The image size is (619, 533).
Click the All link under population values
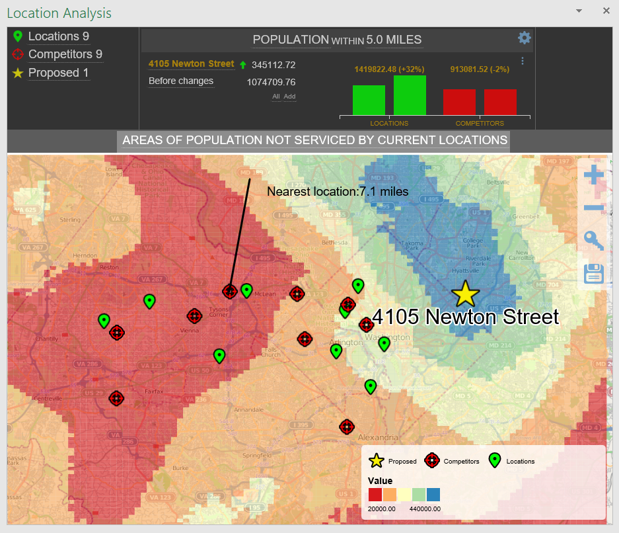click(x=276, y=97)
